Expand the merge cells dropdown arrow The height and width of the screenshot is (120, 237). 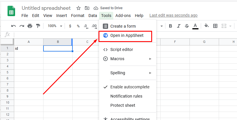[x=230, y=26]
